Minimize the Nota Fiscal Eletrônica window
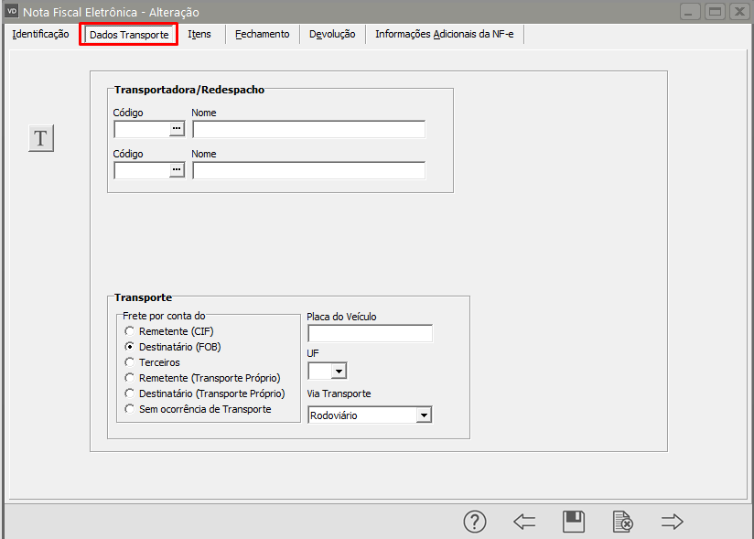The width and height of the screenshot is (754, 539). [x=690, y=12]
